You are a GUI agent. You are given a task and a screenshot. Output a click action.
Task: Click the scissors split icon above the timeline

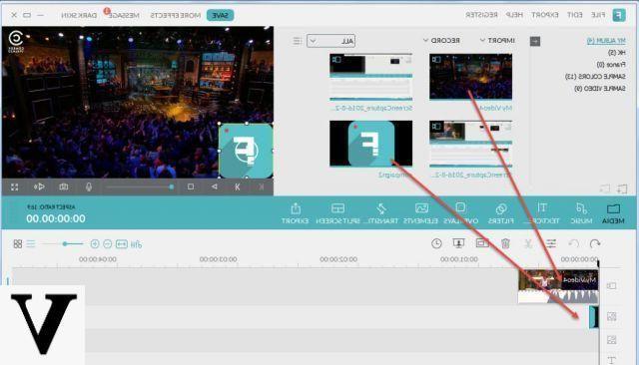click(528, 243)
